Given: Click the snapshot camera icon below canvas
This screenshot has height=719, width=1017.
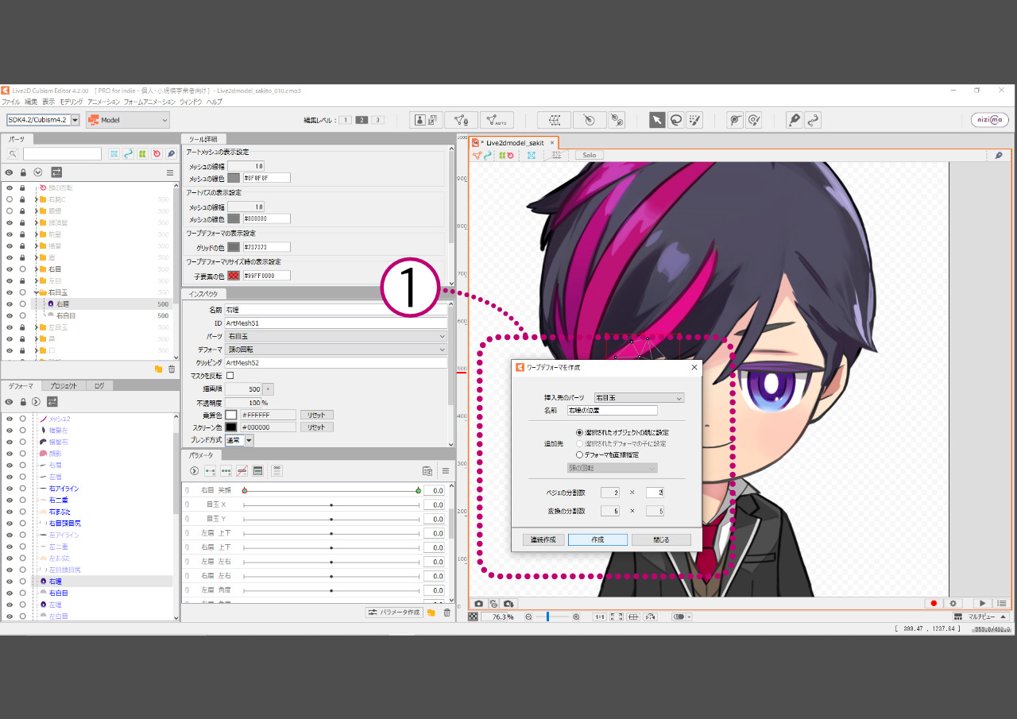Looking at the screenshot, I should click(479, 604).
